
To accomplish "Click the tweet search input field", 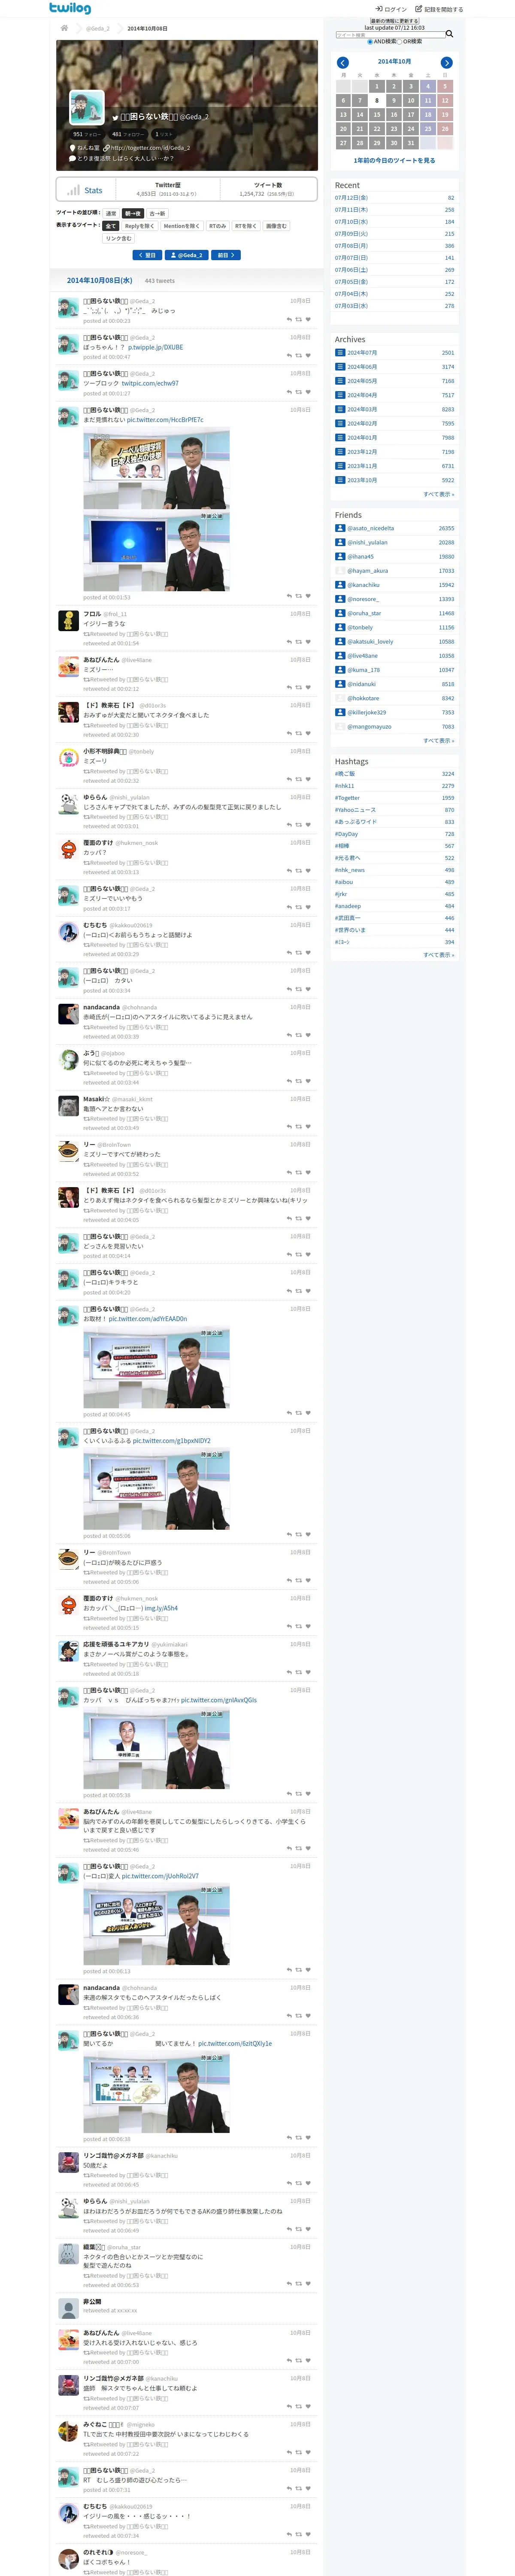I will pyautogui.click(x=390, y=35).
